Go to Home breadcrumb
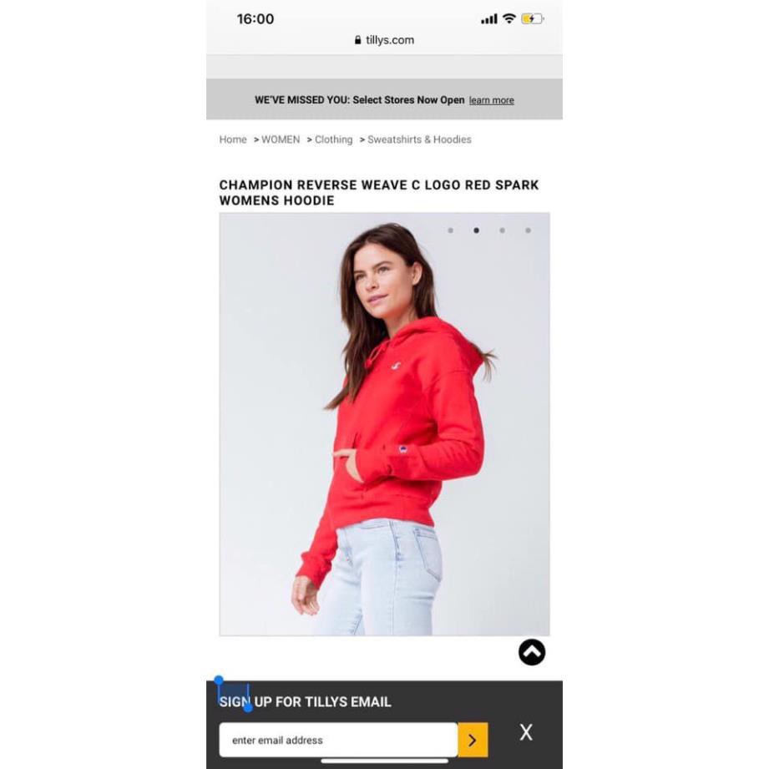 (x=233, y=139)
